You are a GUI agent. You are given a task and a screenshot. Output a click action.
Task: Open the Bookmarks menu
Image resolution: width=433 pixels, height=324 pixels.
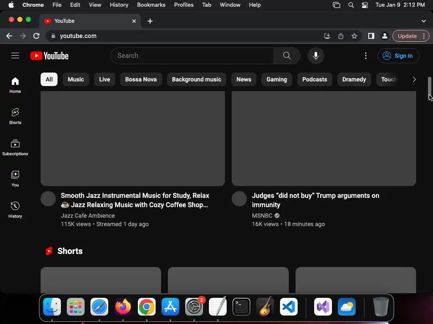click(151, 5)
